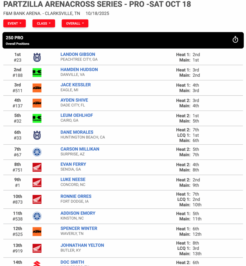Open the EVENT dropdown

pos(15,23)
